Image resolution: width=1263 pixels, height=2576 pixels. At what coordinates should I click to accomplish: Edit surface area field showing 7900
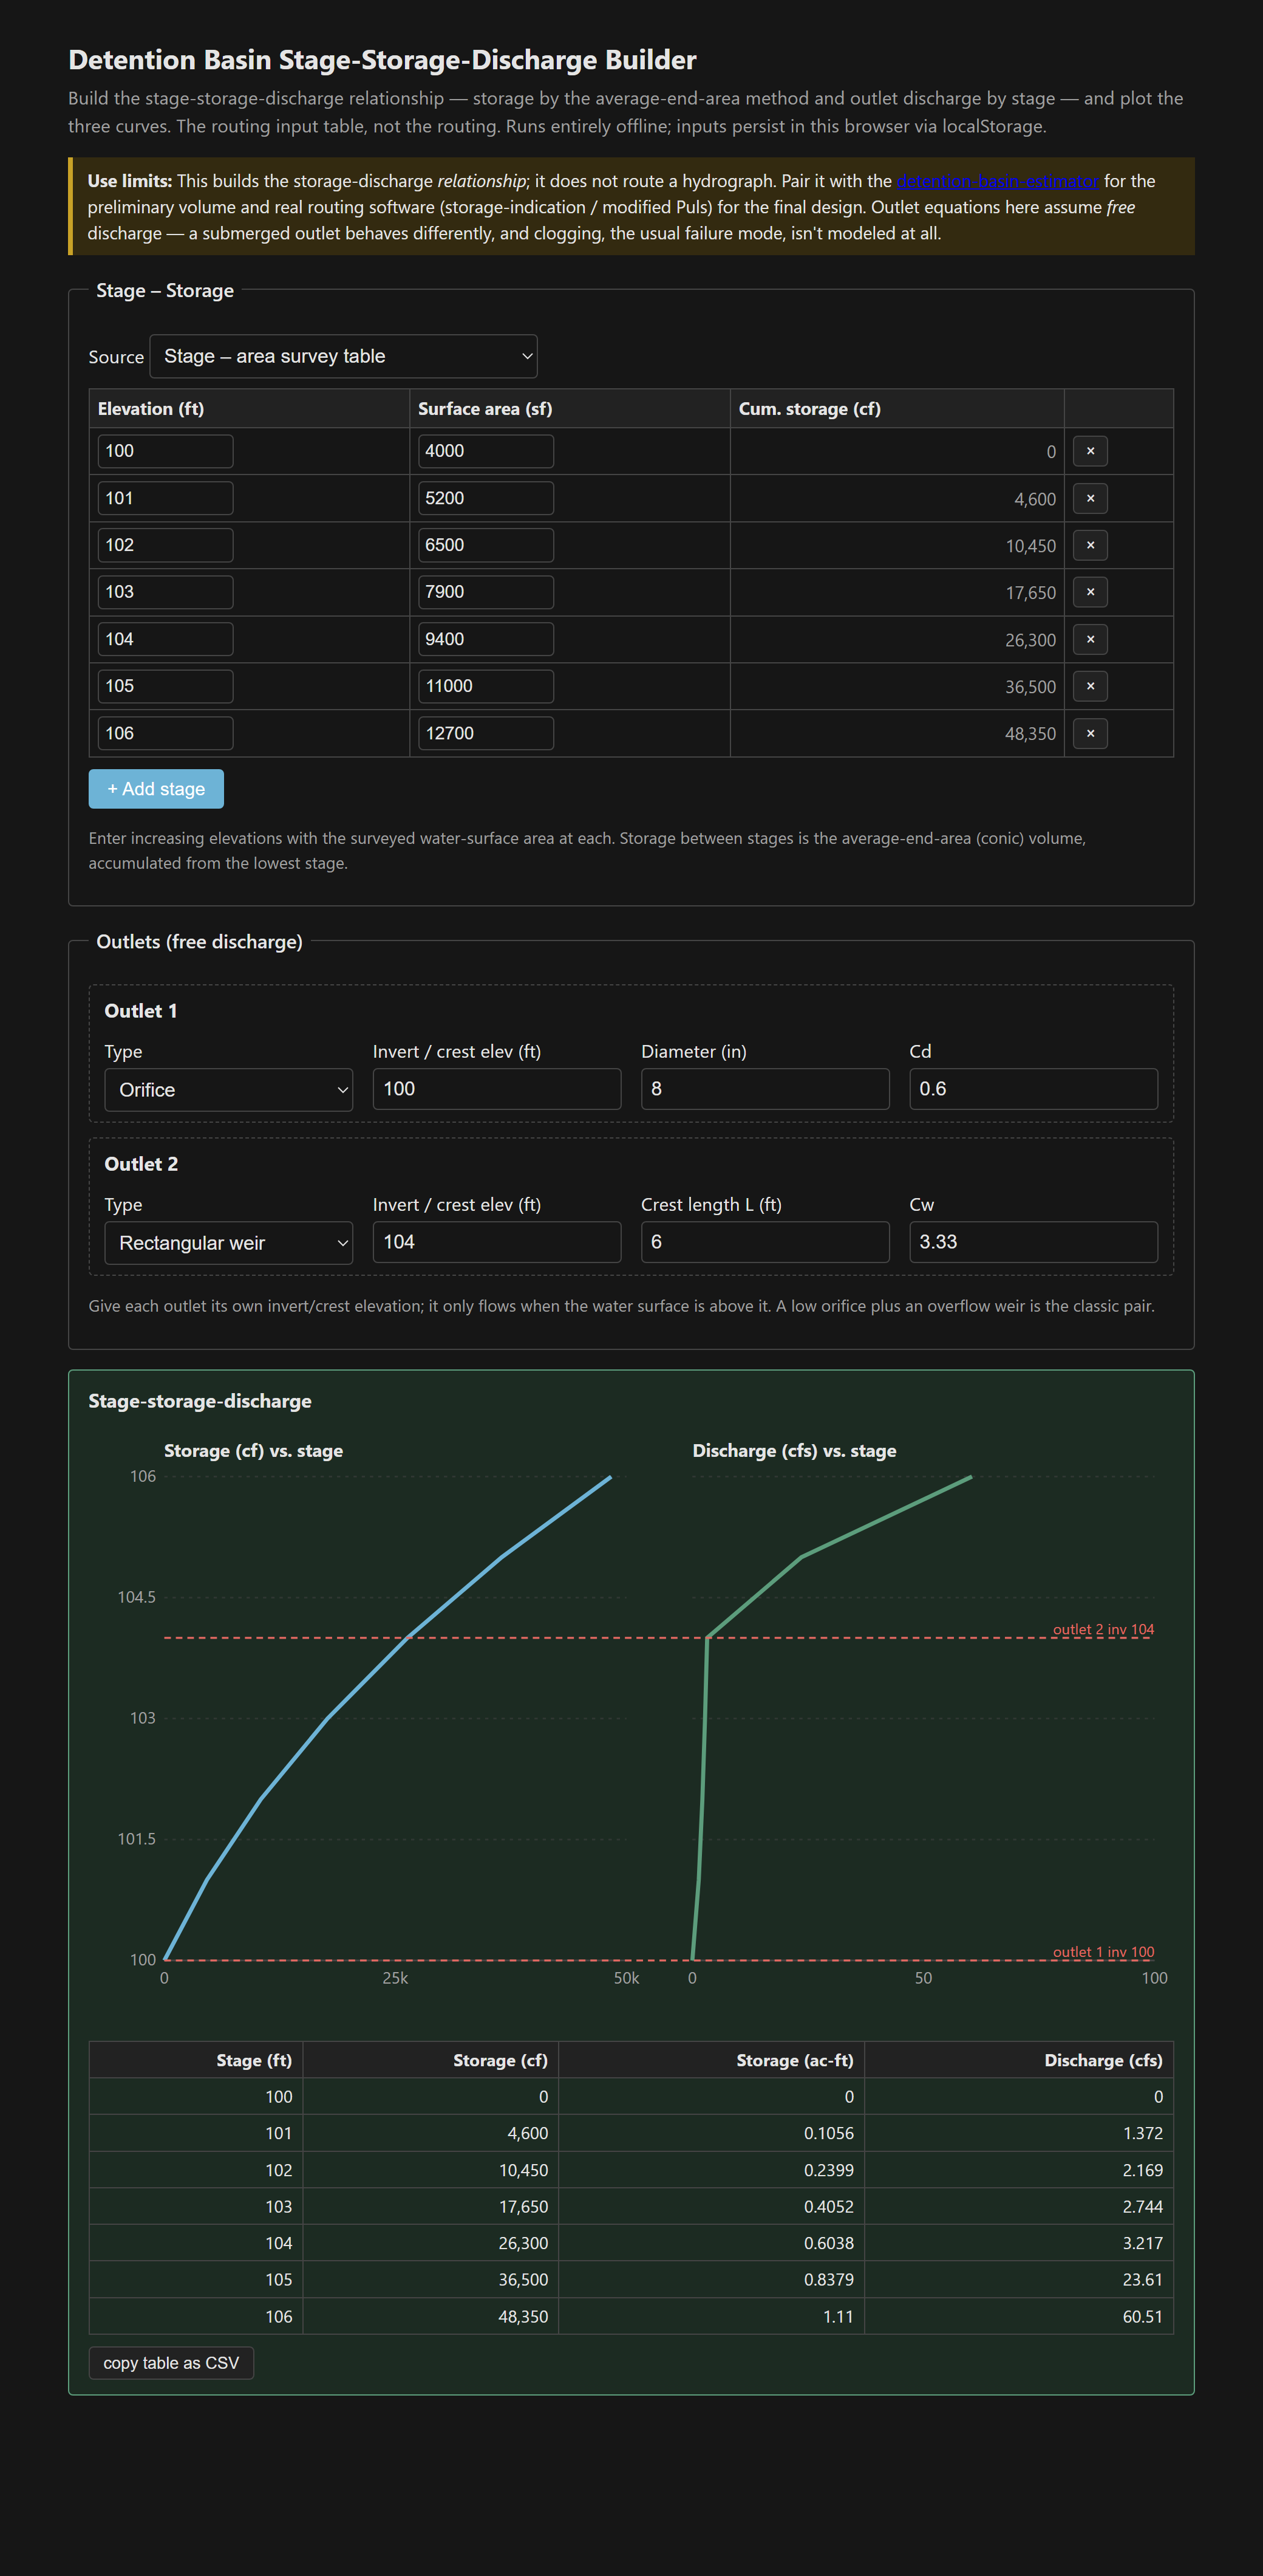click(x=486, y=592)
